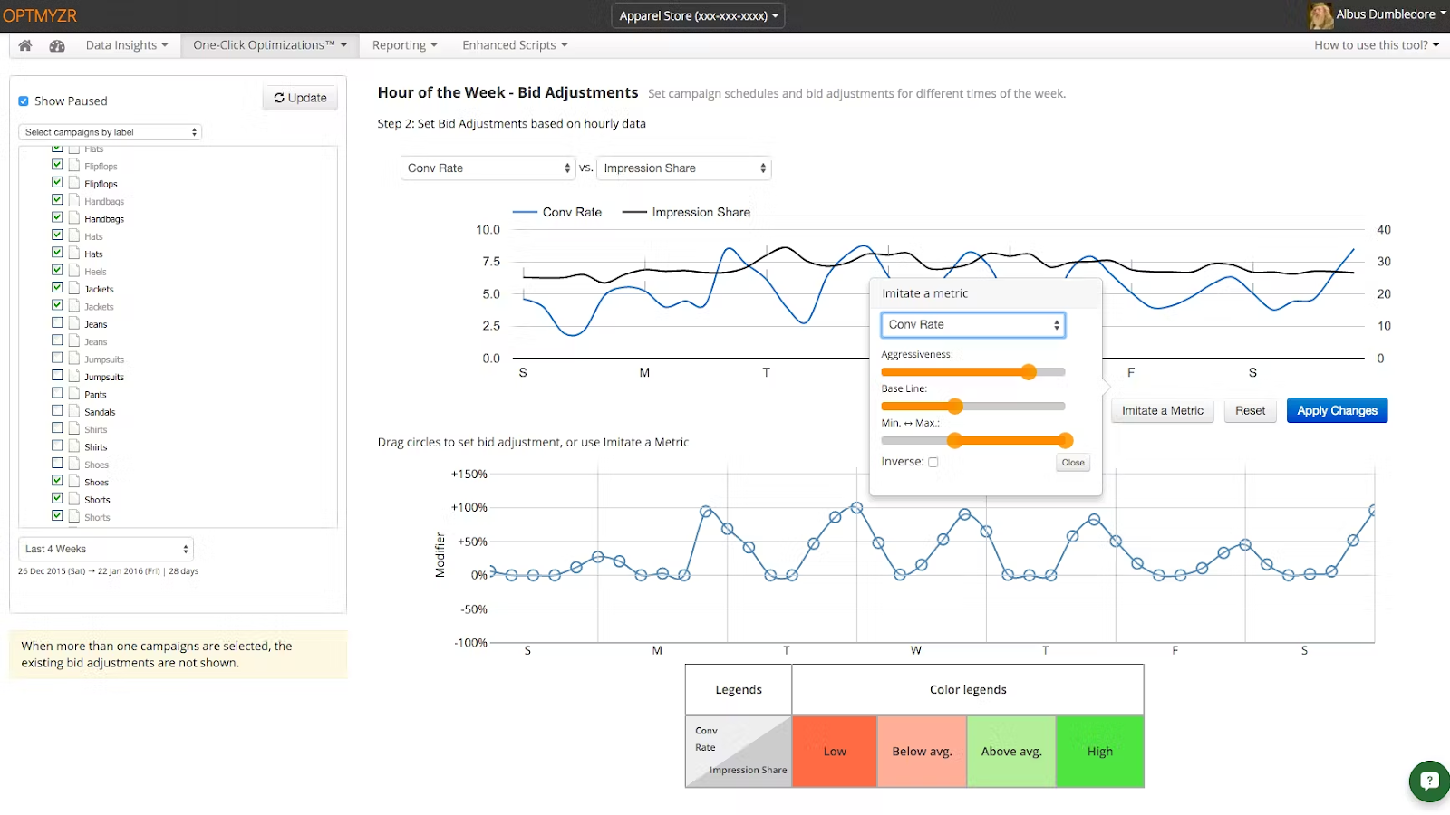This screenshot has height=815, width=1450.
Task: Open the Select campaigns by label field
Action: click(110, 132)
